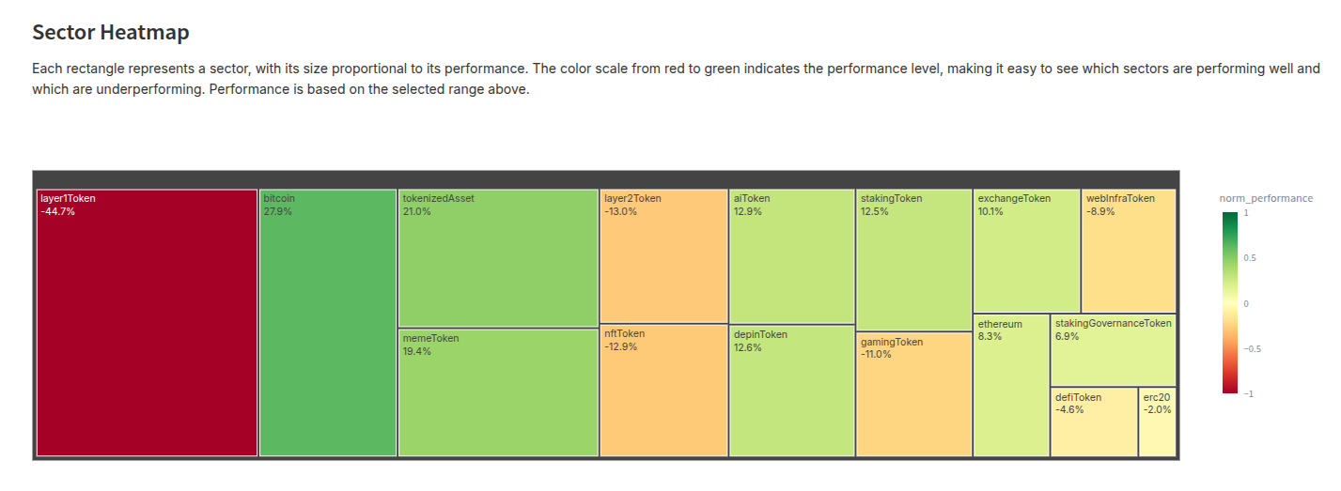Click the dark root bar above the treemap
The width and height of the screenshot is (1341, 491).
(x=605, y=179)
